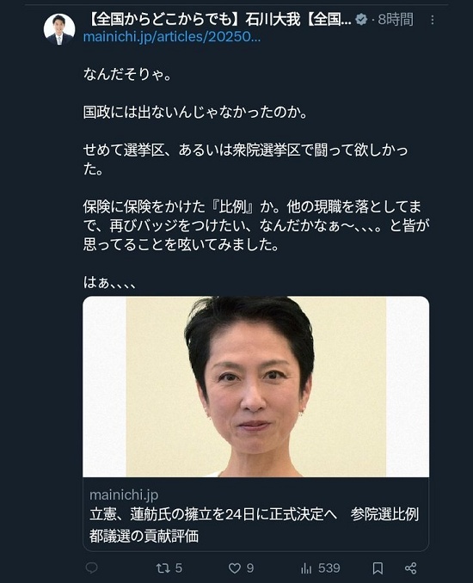Click the article subtitle 都議選の貢献評価
The height and width of the screenshot is (583, 473).
click(x=144, y=536)
